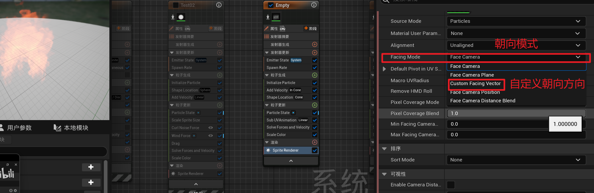Screen dimensions: 594x193
Task: Click Test02 emitter white sphere thumbnail
Action: coord(181,17)
